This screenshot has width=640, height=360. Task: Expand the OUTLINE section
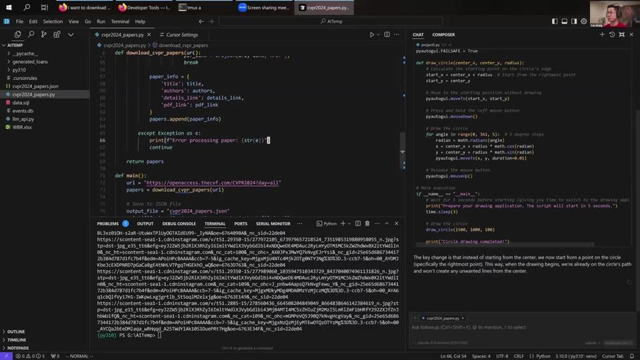(x=45, y=331)
